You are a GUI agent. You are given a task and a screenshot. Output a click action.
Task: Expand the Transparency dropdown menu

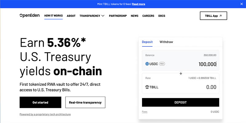pyautogui.click(x=92, y=16)
